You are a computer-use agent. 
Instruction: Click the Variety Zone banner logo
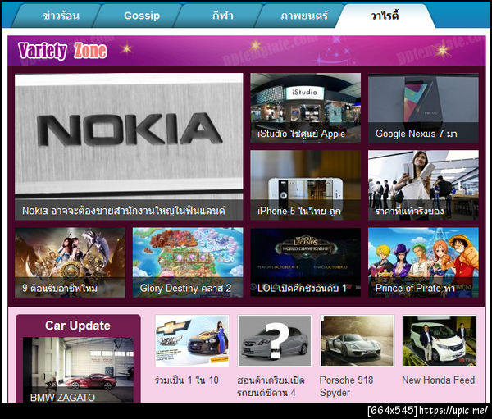click(x=62, y=51)
